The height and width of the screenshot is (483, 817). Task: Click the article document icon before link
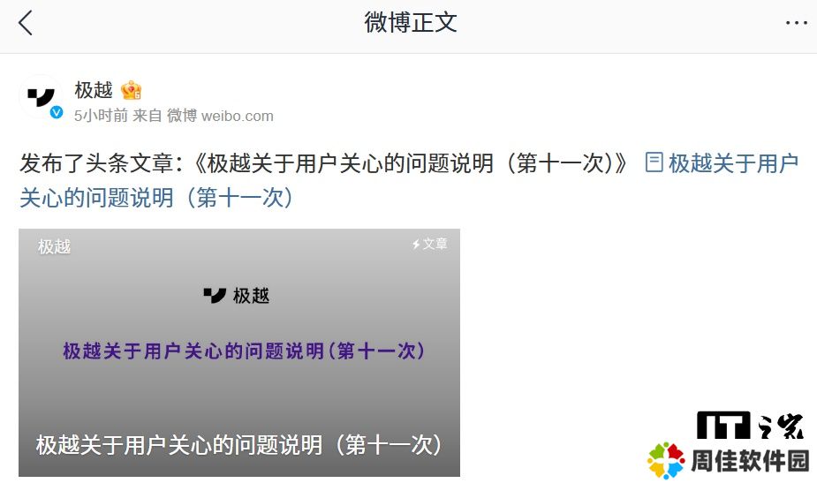(x=654, y=162)
